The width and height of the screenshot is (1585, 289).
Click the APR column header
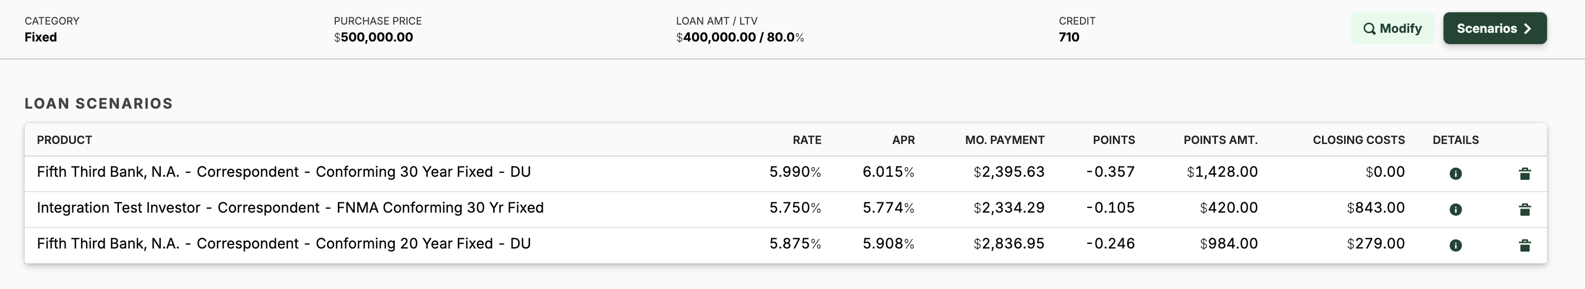[903, 140]
